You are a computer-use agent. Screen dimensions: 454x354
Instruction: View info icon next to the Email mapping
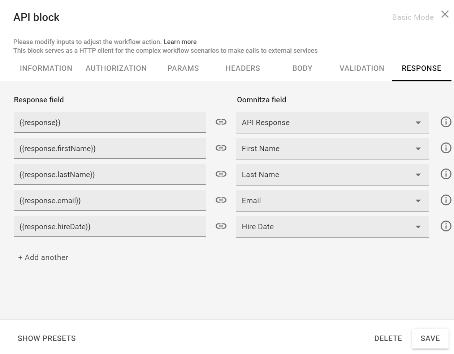coord(446,200)
